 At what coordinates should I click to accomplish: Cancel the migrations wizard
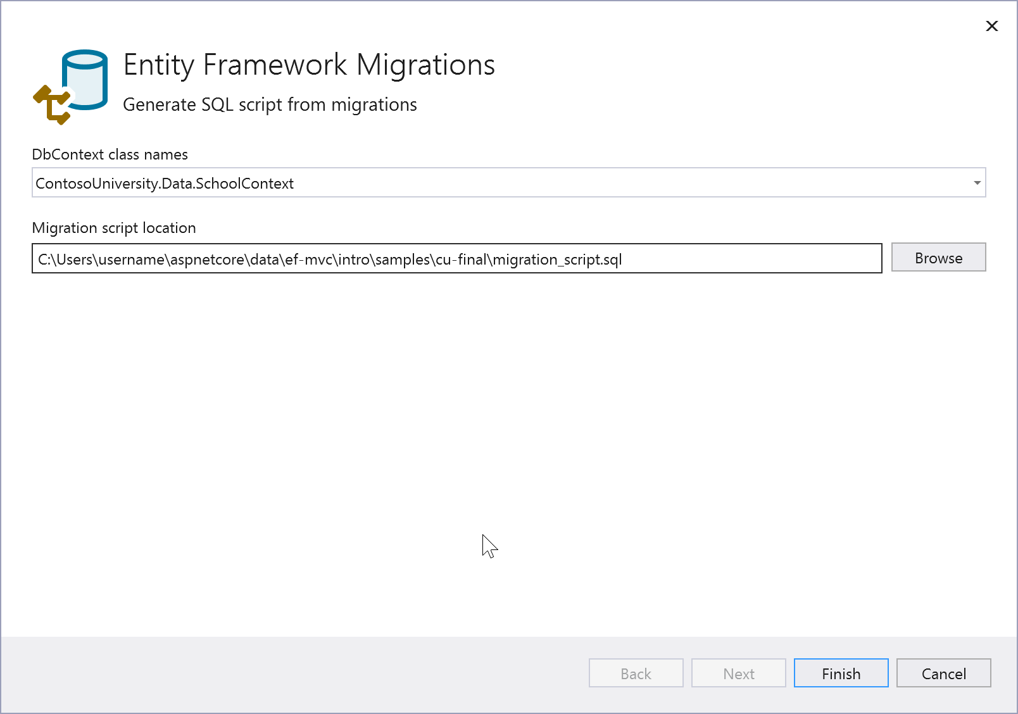(x=943, y=673)
